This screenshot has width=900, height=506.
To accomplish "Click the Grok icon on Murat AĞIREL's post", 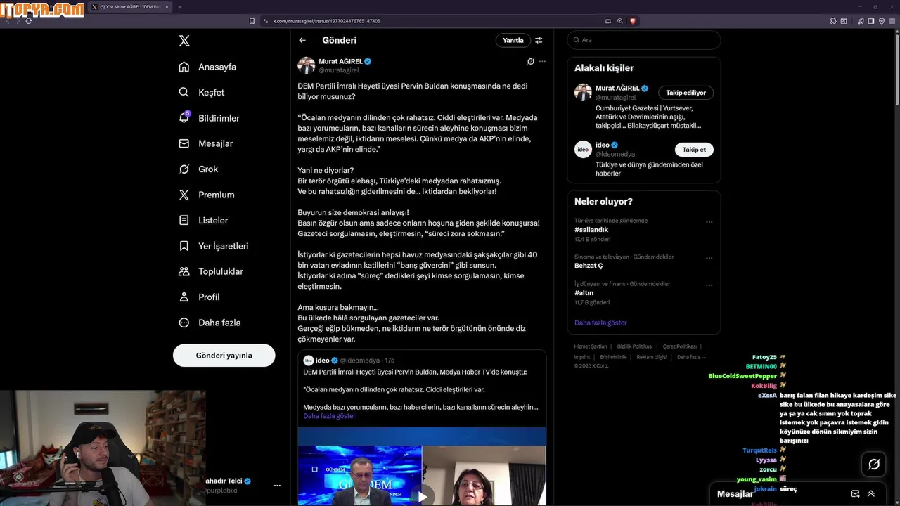I will pyautogui.click(x=531, y=61).
